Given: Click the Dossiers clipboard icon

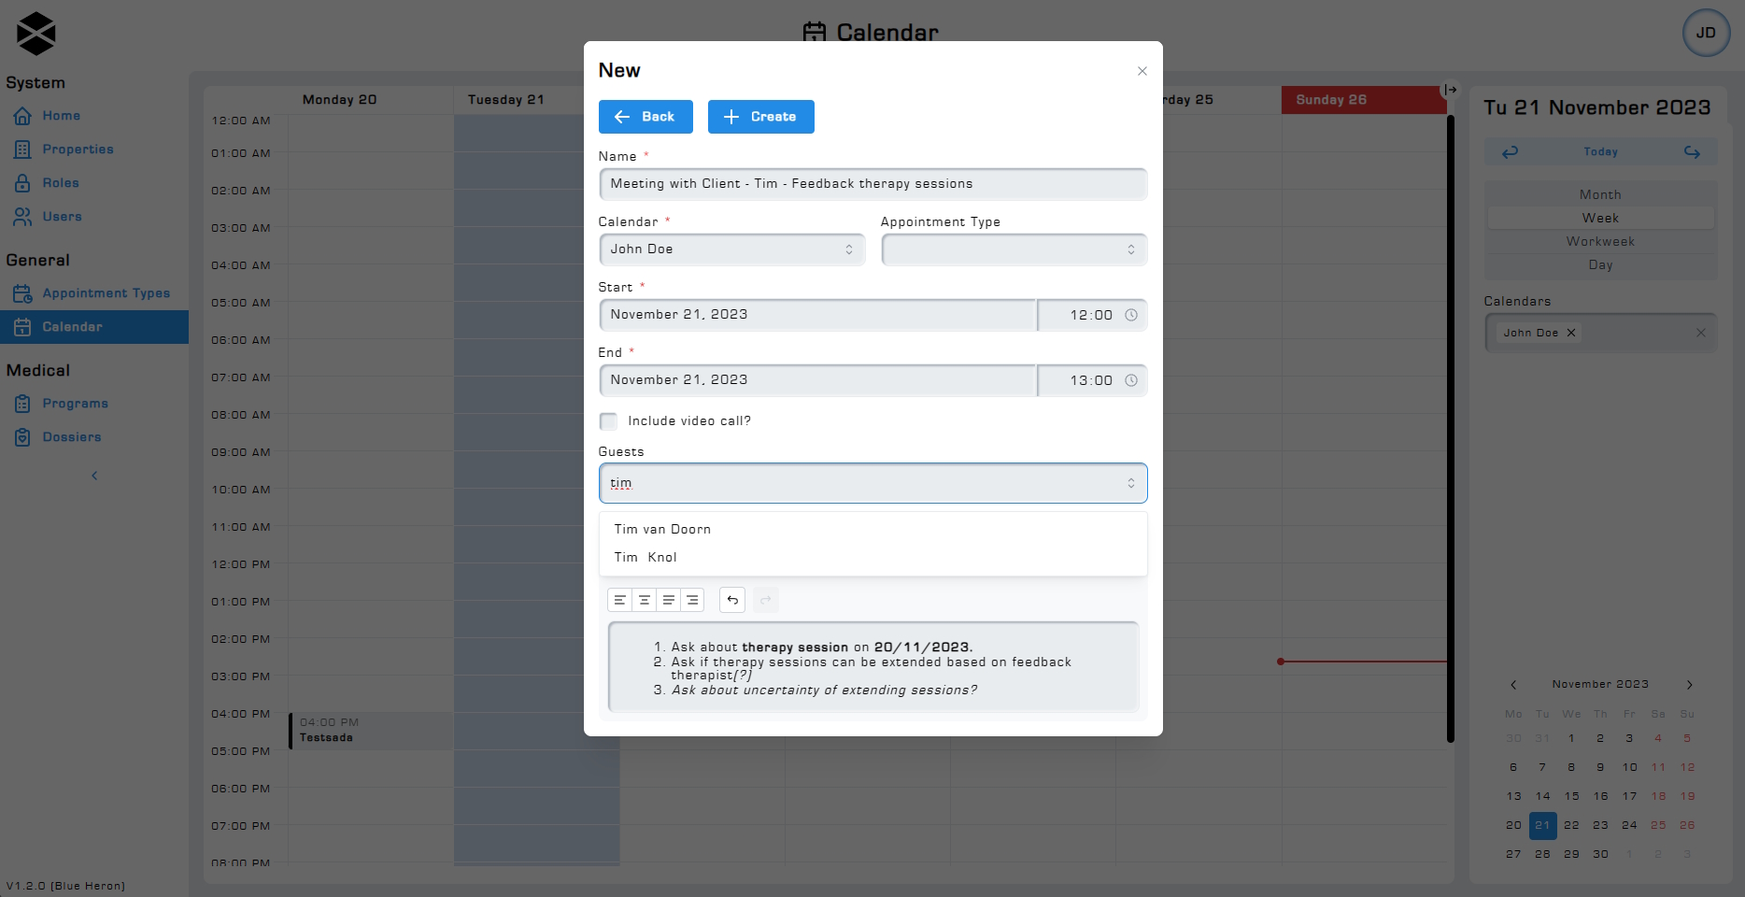Looking at the screenshot, I should click(x=22, y=437).
